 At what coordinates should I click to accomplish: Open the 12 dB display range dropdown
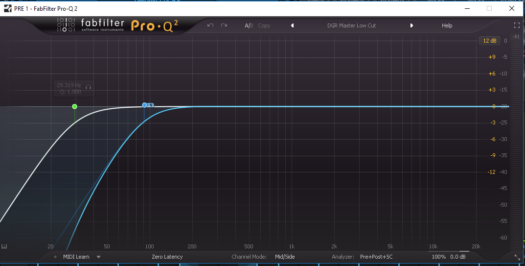[x=489, y=41]
